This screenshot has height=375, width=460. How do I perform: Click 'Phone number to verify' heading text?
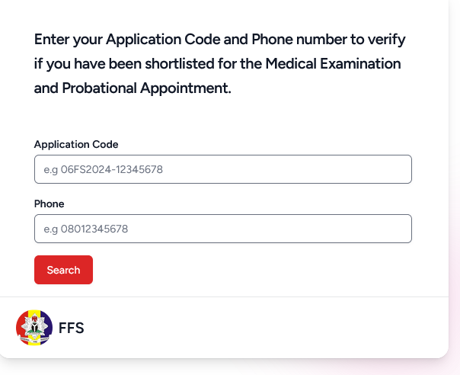[x=328, y=40]
